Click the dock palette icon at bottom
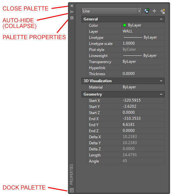This screenshot has height=194, width=171. pos(72,190)
